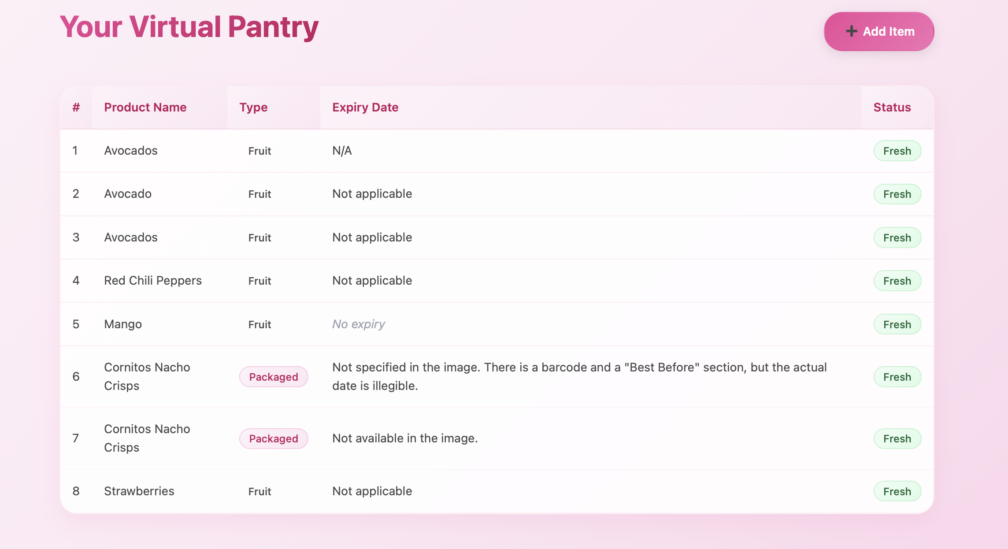Click the Fresh badge for Red Chili Peppers
Viewport: 1008px width, 549px height.
click(897, 281)
